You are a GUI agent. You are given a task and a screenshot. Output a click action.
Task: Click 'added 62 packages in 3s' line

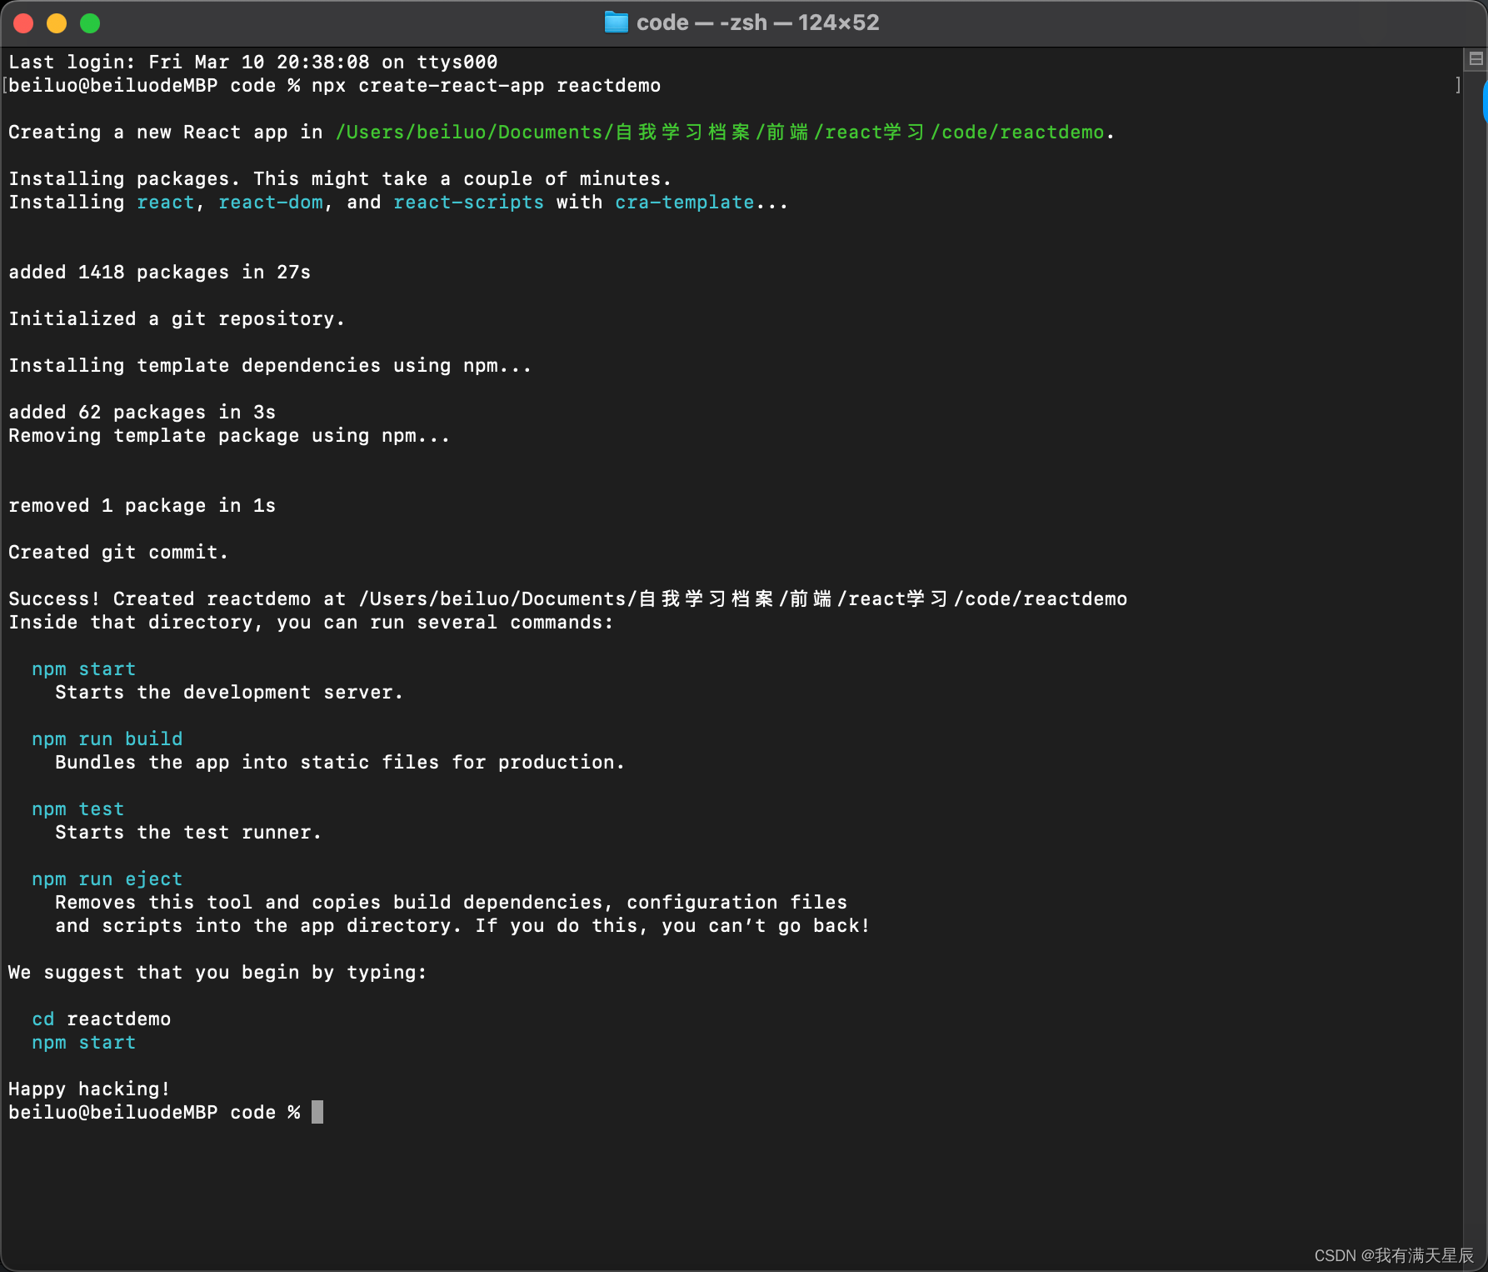(142, 413)
